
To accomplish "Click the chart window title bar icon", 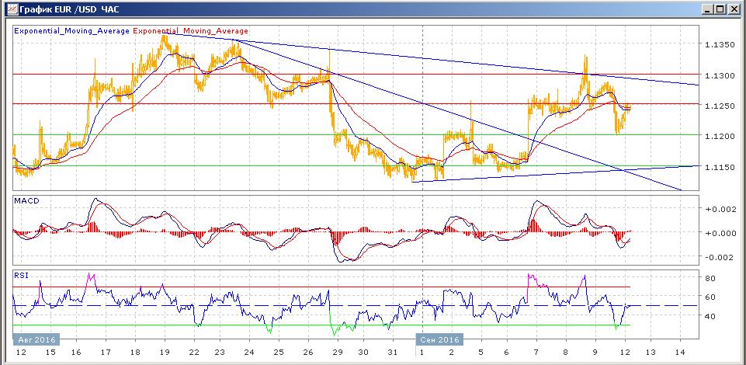I will [14, 9].
